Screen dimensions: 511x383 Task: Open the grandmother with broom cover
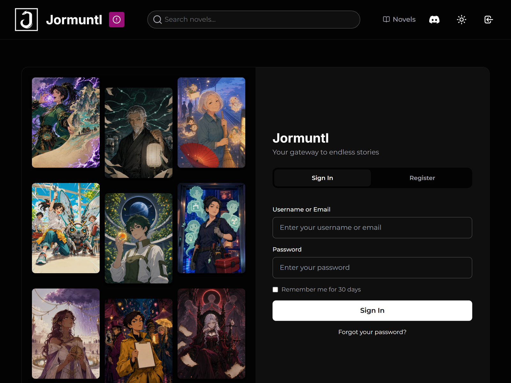point(211,123)
